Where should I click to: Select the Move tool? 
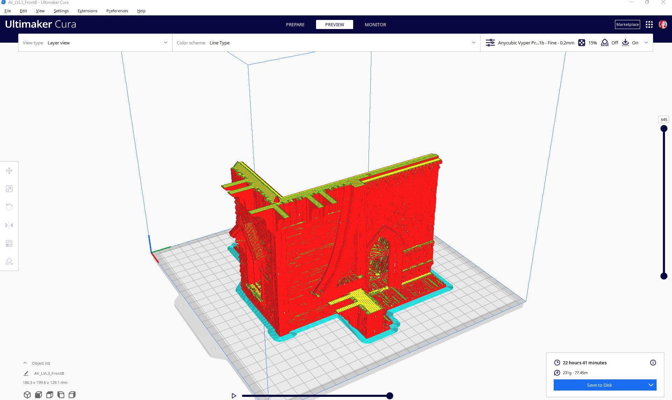coord(9,171)
